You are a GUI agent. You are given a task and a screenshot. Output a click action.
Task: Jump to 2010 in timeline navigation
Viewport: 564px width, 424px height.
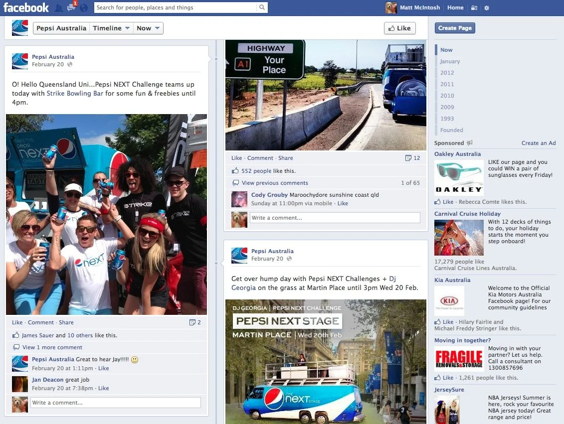[447, 96]
